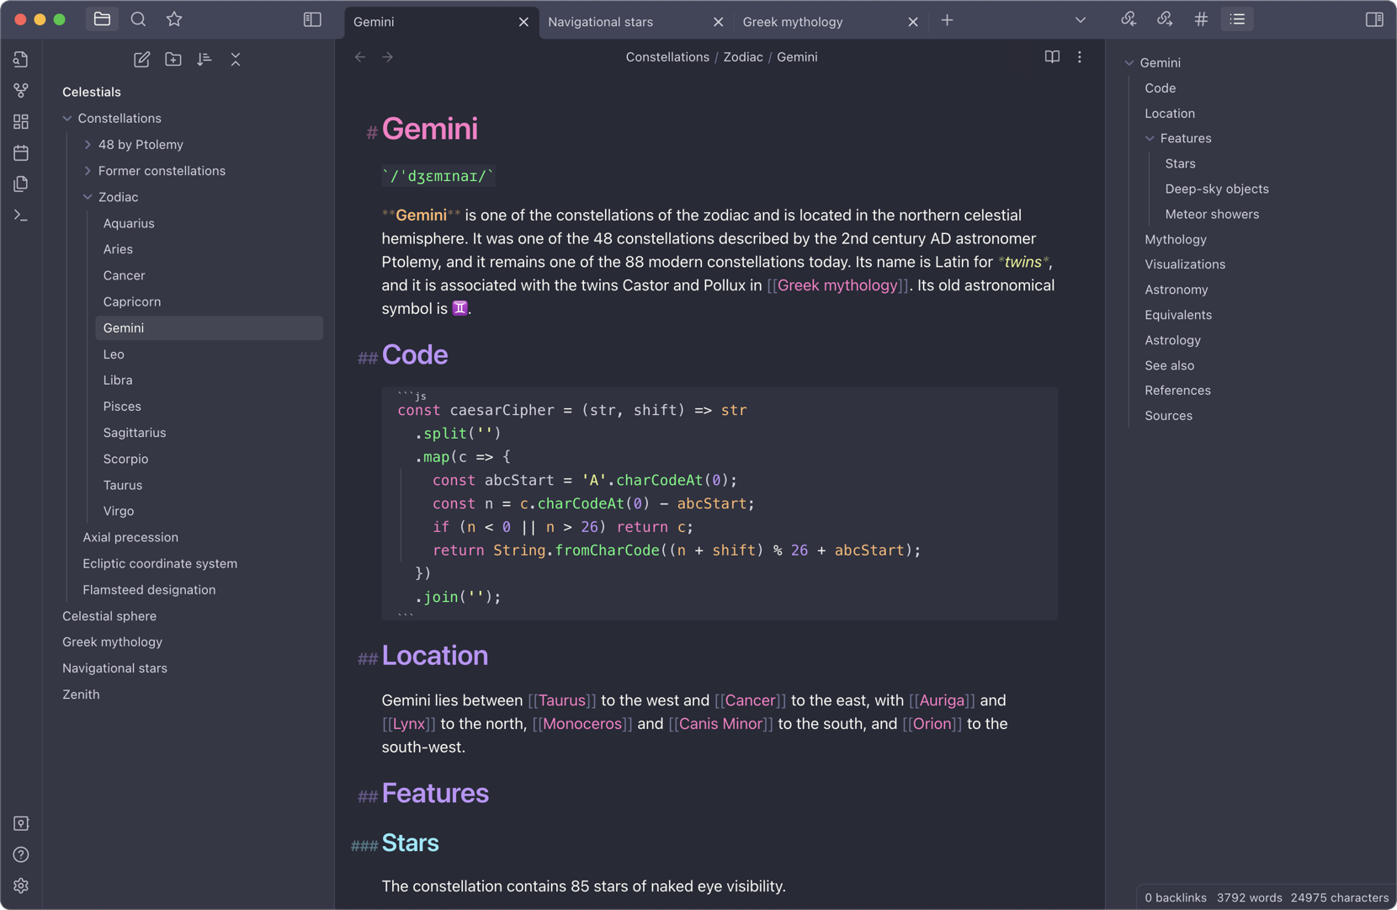The image size is (1397, 910).
Task: Switch to the Gemini tab
Action: [x=442, y=22]
